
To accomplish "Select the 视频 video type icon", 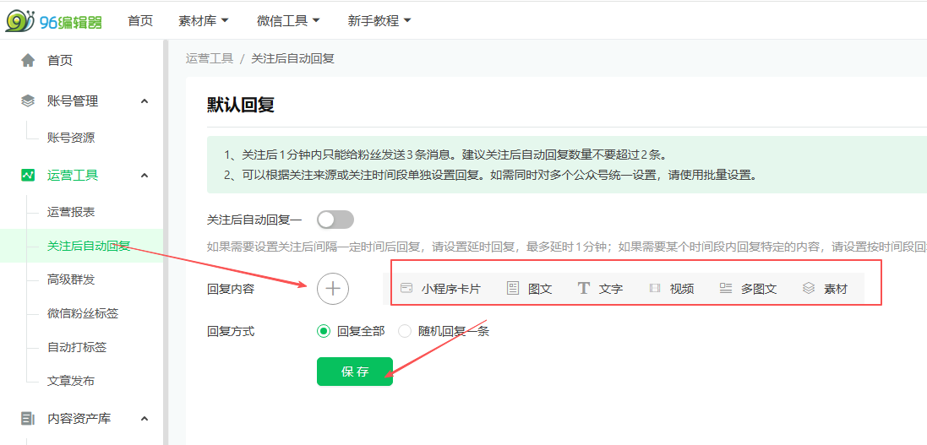I will pyautogui.click(x=655, y=289).
